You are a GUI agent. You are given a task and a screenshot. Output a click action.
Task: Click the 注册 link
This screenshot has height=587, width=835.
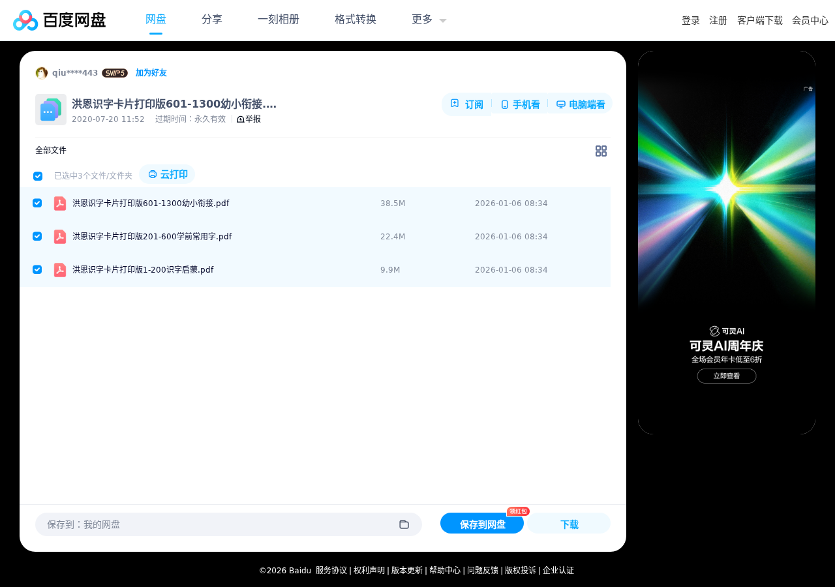[x=718, y=21]
